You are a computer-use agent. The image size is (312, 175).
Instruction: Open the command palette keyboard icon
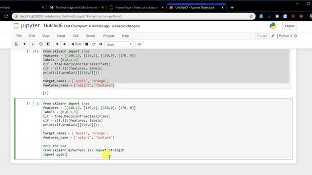point(139,44)
